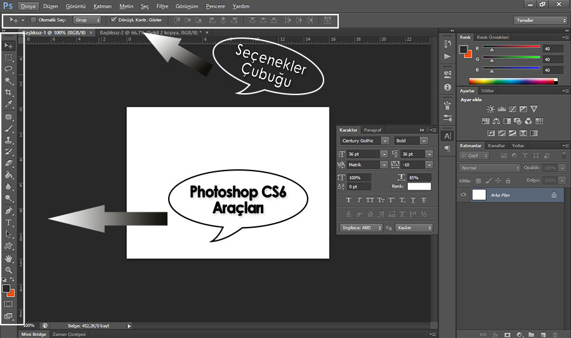Select the Crop tool
The image size is (571, 338).
coord(8,93)
